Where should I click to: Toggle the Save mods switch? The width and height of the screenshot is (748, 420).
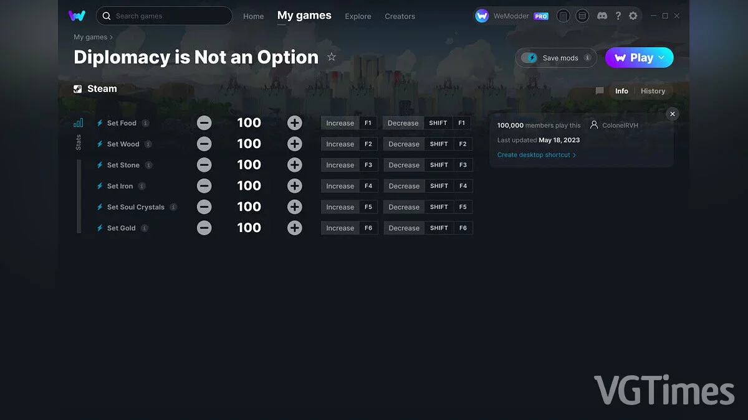530,57
